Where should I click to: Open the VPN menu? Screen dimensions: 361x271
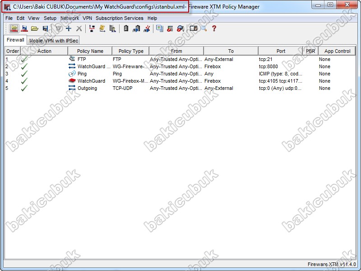[x=87, y=18]
